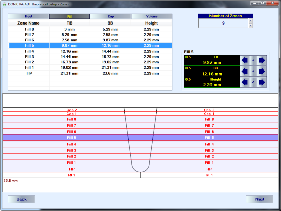Increase Height value with right arrow
The width and height of the screenshot is (281, 211).
tap(262, 82)
